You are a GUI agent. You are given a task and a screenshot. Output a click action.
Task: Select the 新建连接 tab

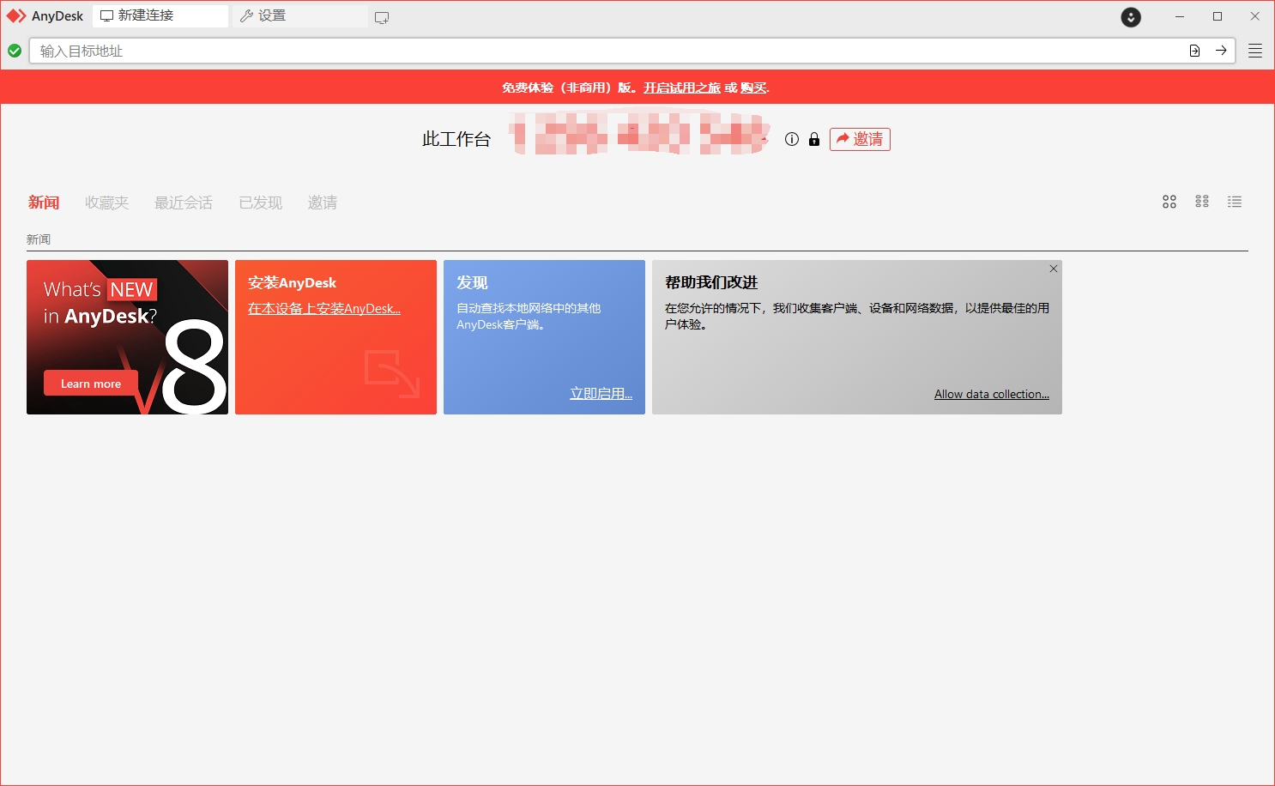(160, 16)
